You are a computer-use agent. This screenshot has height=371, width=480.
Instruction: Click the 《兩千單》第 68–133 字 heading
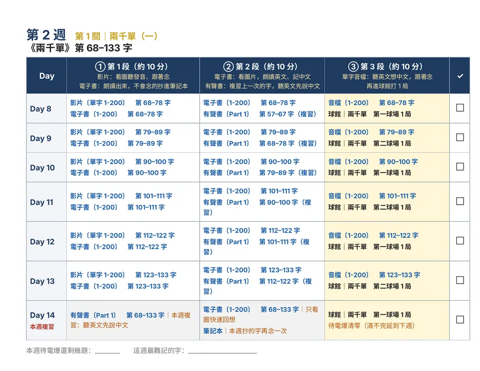click(79, 48)
